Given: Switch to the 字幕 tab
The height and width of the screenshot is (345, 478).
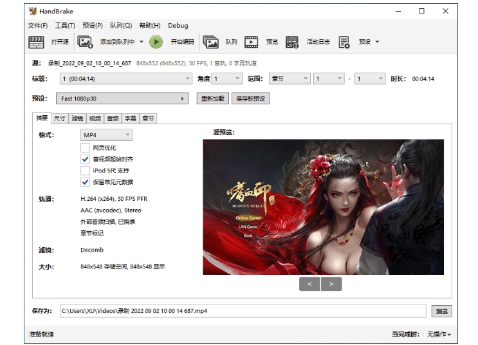Looking at the screenshot, I should click(x=131, y=118).
